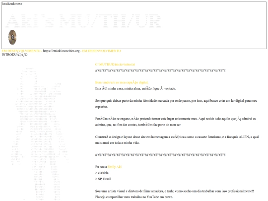Screen dimensions: 268x201
Task: Click the '> SP, Brasil' location line
Action: click(103, 179)
